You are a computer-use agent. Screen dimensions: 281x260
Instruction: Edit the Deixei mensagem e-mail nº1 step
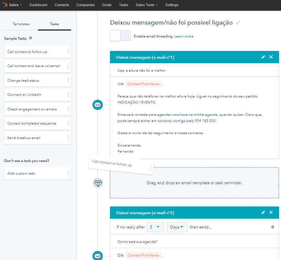263,57
